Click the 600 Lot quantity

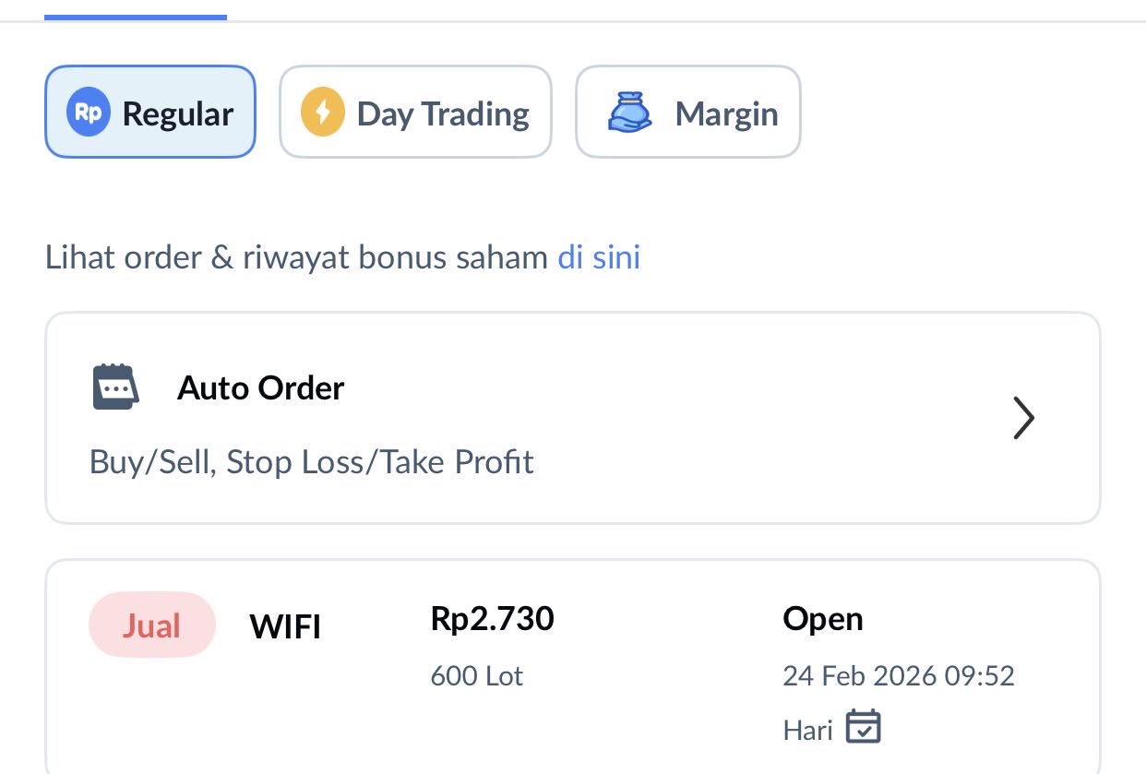click(476, 676)
